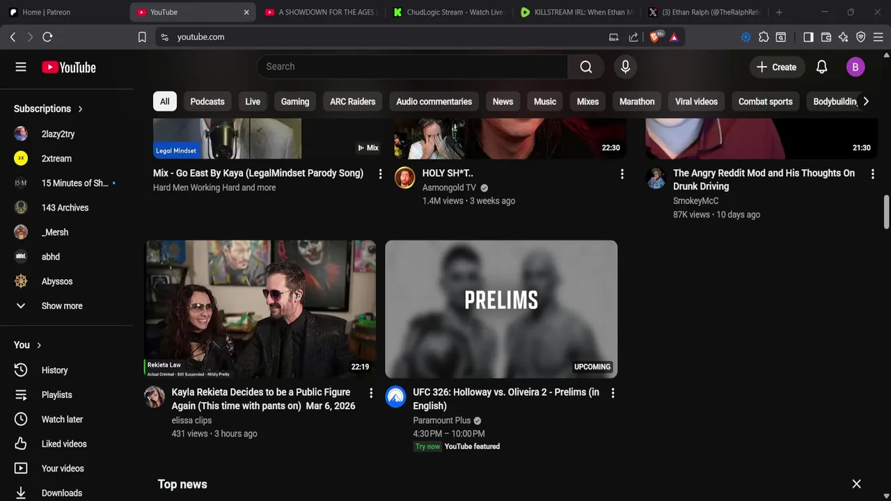This screenshot has height=501, width=891.
Task: Start voice search with microphone icon
Action: pos(625,67)
